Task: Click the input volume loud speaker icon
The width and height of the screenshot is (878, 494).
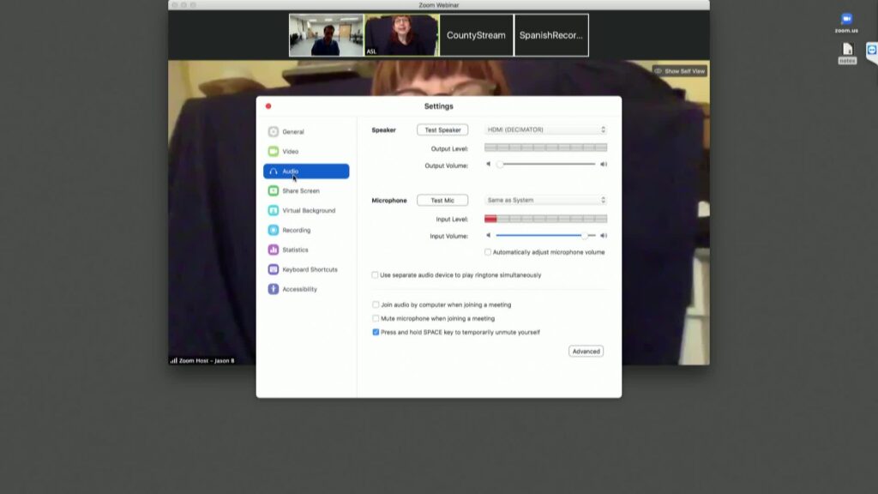Action: (x=604, y=235)
